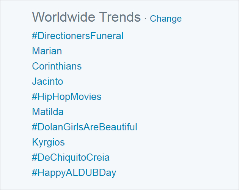This screenshot has width=239, height=190.
Task: Click the Worldwide Trends heading
Action: coord(86,17)
